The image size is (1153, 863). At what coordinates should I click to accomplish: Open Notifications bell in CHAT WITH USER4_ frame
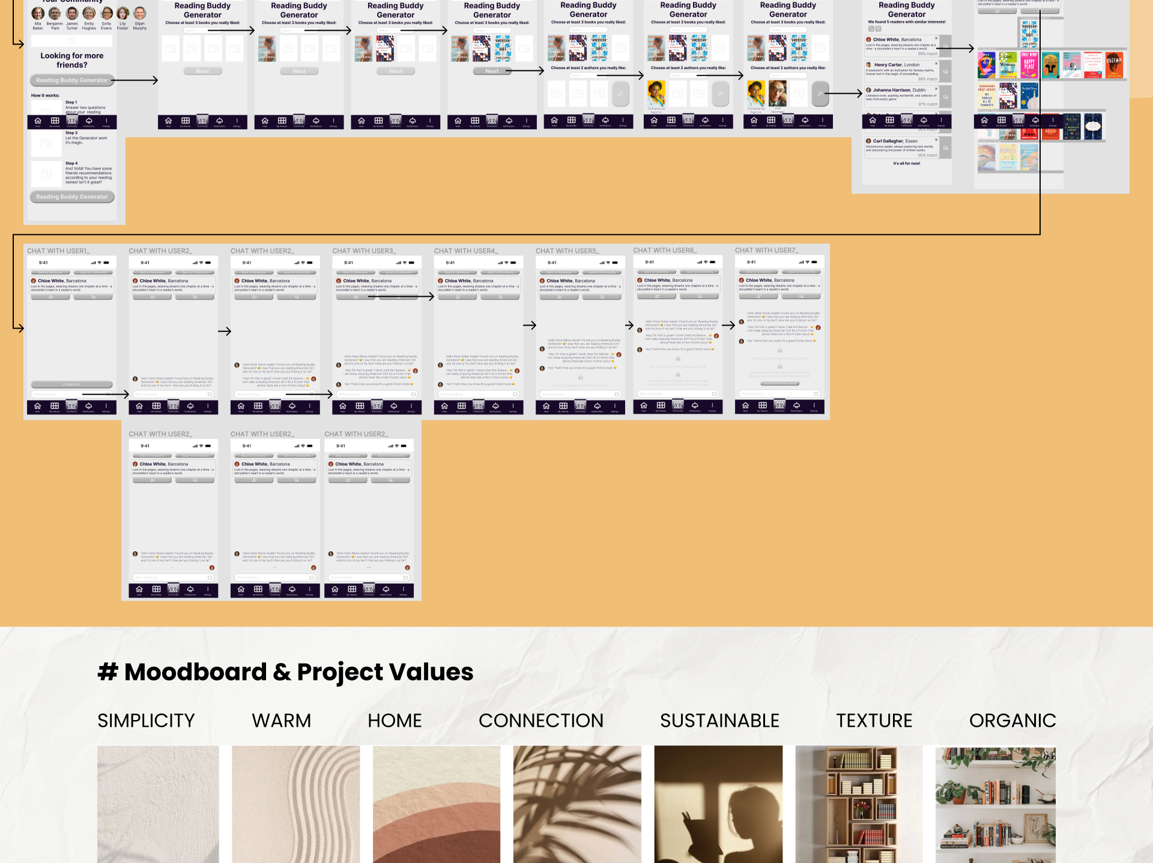pyautogui.click(x=496, y=407)
